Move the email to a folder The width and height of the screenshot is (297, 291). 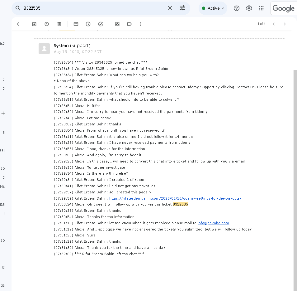[117, 24]
